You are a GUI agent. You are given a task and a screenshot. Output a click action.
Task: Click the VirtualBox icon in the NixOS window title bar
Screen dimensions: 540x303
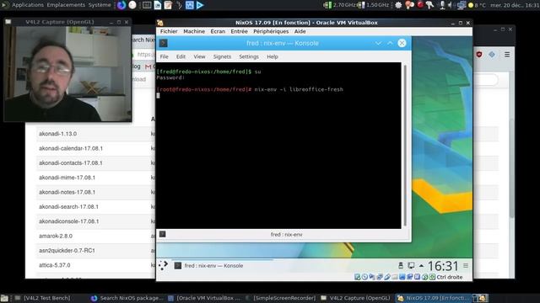coord(159,23)
